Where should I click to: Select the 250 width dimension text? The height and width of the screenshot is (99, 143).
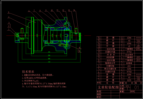49,55
